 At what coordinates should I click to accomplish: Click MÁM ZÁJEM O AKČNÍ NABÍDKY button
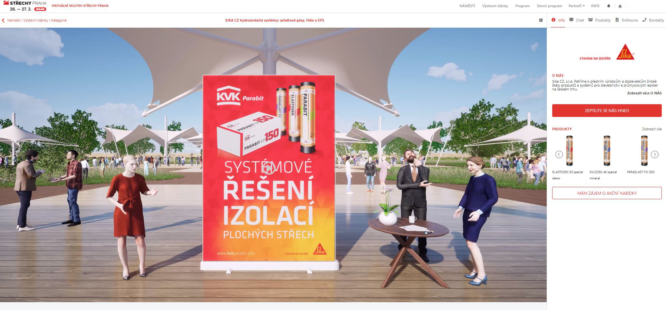[607, 193]
